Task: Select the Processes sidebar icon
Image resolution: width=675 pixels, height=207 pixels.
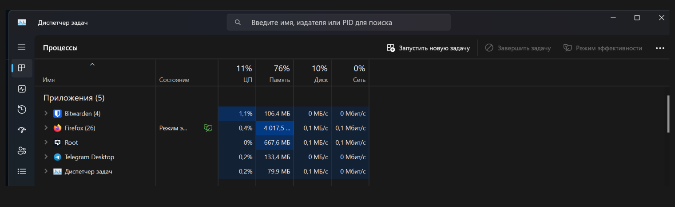Action: tap(22, 68)
